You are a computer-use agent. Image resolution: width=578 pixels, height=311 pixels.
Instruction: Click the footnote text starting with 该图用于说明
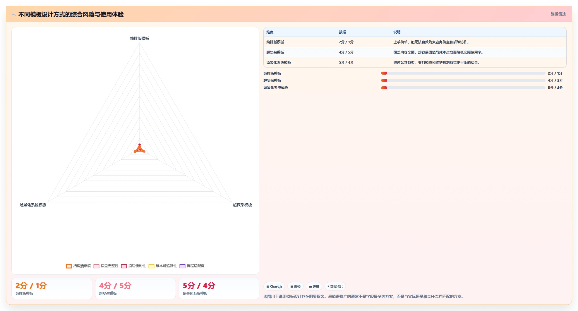tap(364, 296)
